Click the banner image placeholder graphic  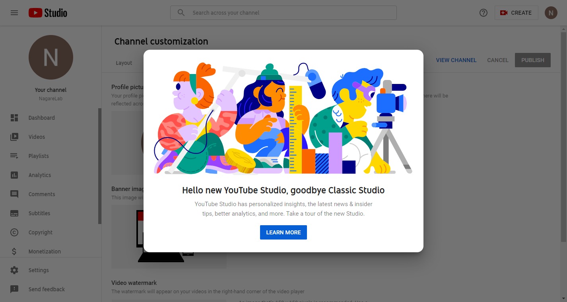[169, 236]
